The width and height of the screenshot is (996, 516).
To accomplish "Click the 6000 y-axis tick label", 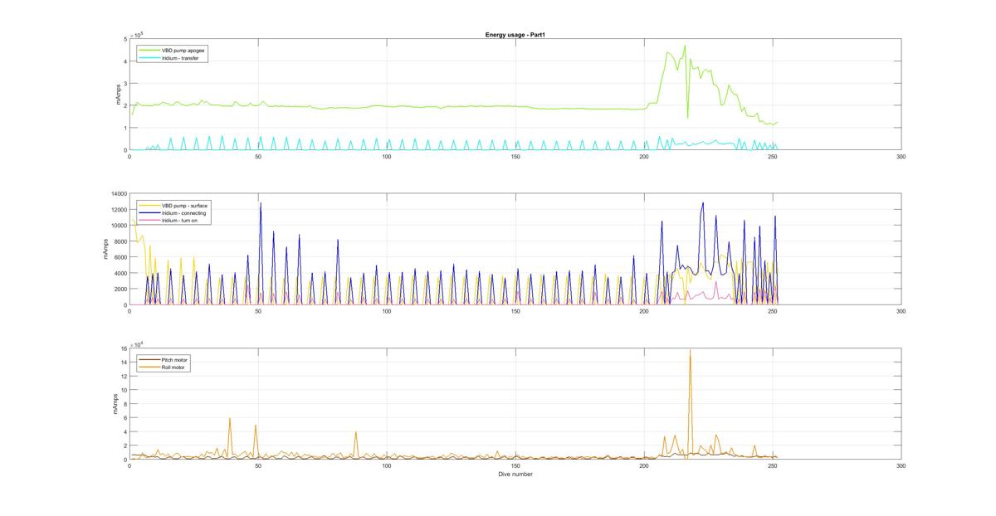I will (120, 257).
